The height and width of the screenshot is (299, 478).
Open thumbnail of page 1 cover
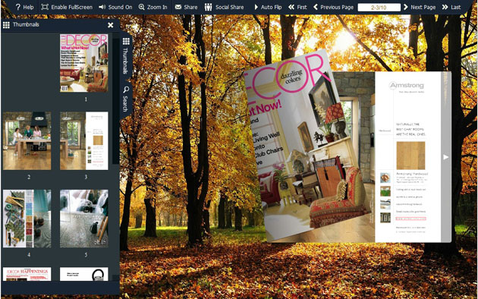[83, 63]
